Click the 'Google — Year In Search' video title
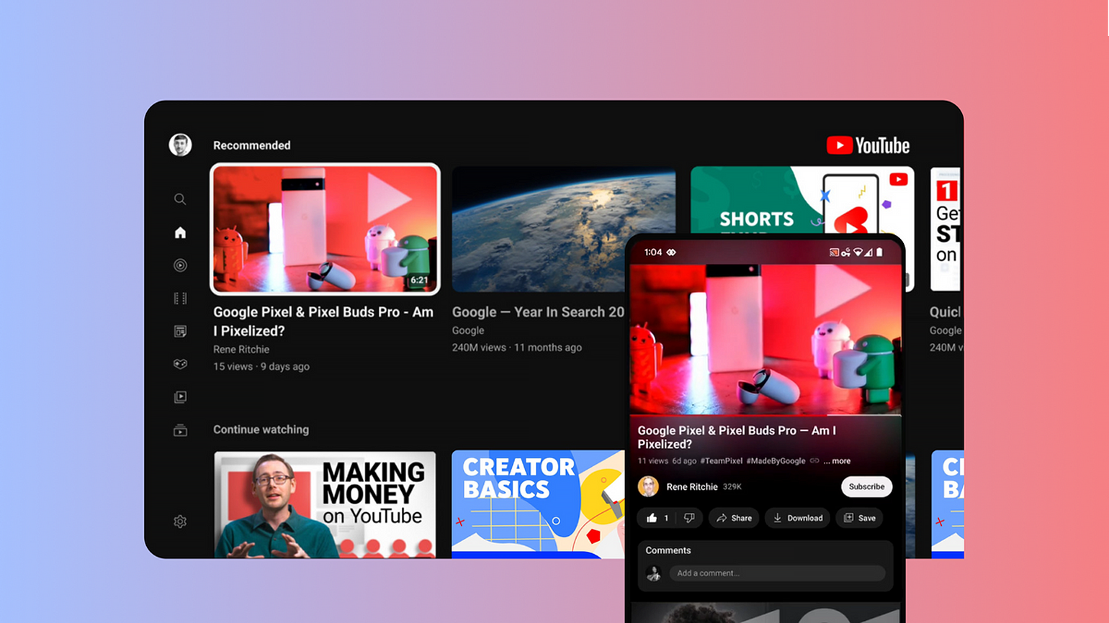This screenshot has width=1109, height=623. pos(538,312)
